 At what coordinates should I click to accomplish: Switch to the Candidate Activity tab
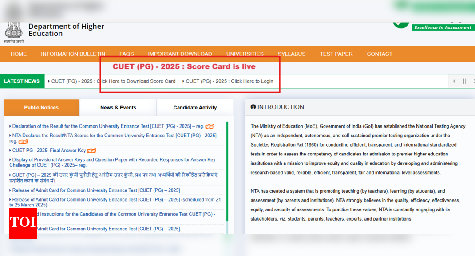tap(195, 108)
